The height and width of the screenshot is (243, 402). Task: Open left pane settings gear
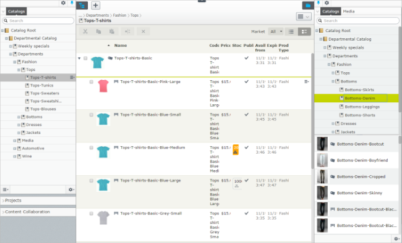pyautogui.click(x=63, y=3)
